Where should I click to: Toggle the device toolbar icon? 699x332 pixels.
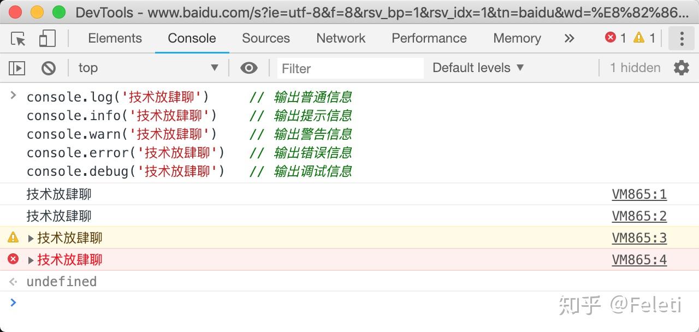click(48, 38)
